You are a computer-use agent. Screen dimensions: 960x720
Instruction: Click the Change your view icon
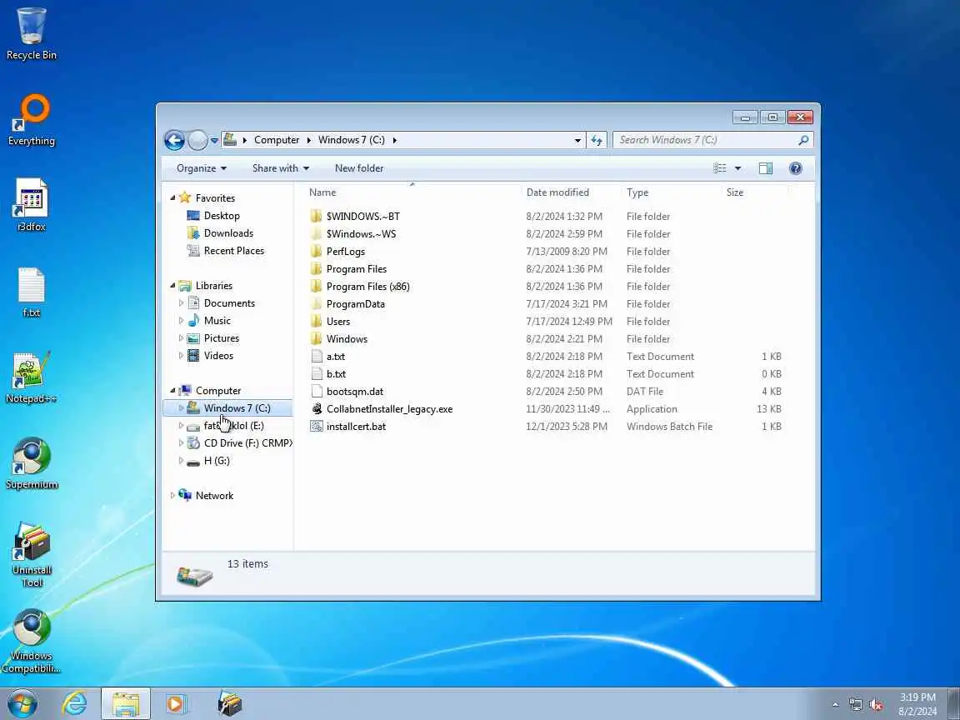[x=720, y=168]
